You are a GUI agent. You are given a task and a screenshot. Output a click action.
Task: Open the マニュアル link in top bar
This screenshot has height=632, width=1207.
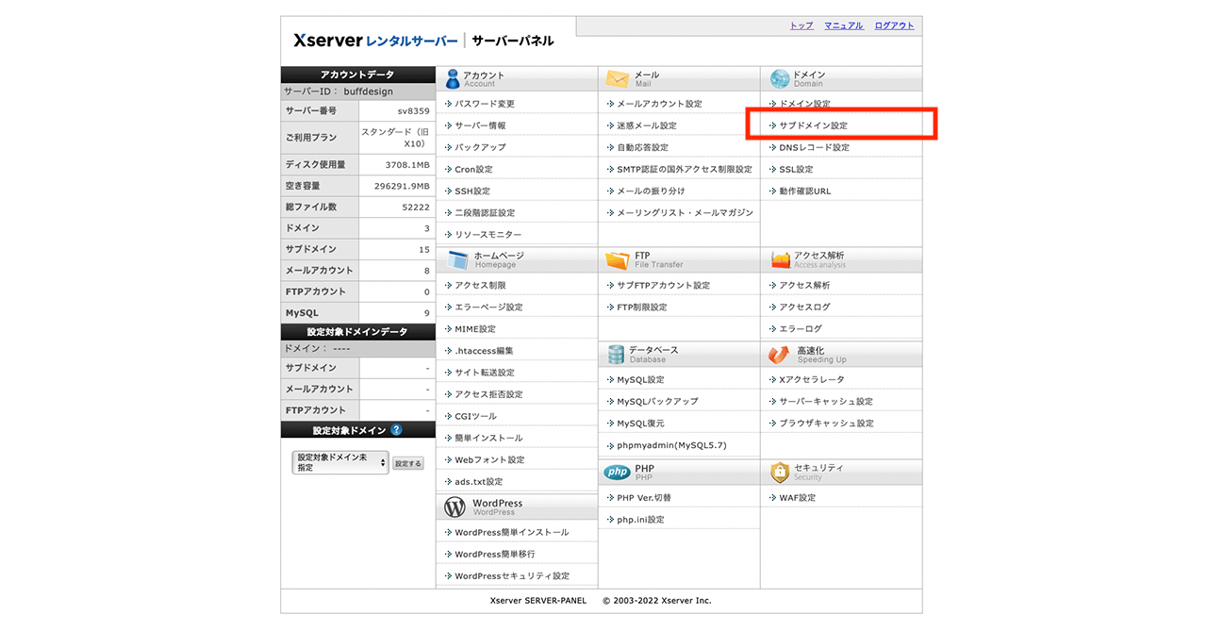(x=843, y=25)
